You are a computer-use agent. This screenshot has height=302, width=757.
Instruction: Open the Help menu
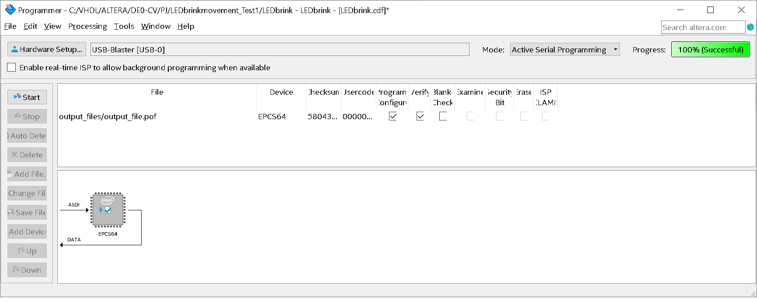186,26
